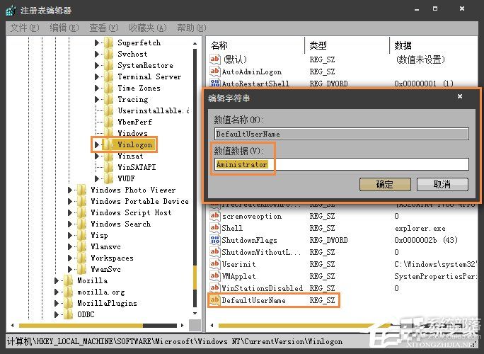This screenshot has height=354, width=484.
Task: Expand the Winlogon key arrow
Action: [x=97, y=144]
